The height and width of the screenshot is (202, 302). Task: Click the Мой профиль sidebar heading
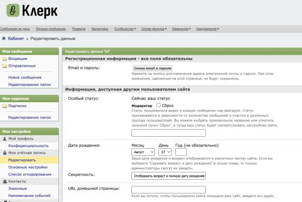pyautogui.click(x=21, y=139)
